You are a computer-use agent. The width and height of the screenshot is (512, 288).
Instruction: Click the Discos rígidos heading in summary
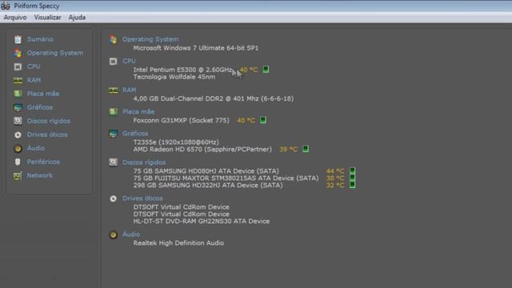144,162
